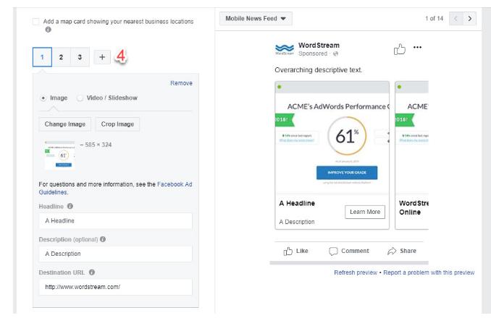Image resolution: width=491 pixels, height=318 pixels.
Task: Click the 'A Headline' text in preview card
Action: tap(297, 203)
